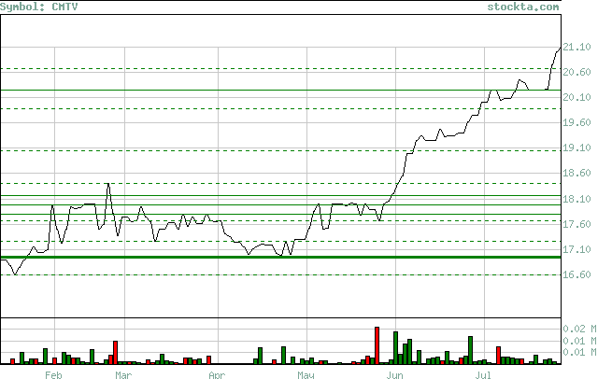Image resolution: width=612 pixels, height=379 pixels.
Task: Click the Apr month label
Action: 217,375
